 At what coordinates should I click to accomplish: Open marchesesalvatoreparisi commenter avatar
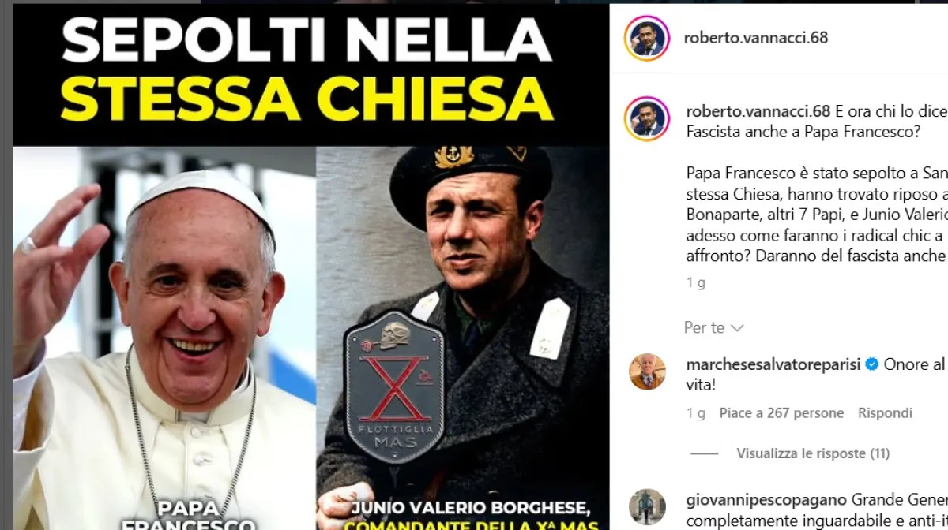pyautogui.click(x=647, y=371)
